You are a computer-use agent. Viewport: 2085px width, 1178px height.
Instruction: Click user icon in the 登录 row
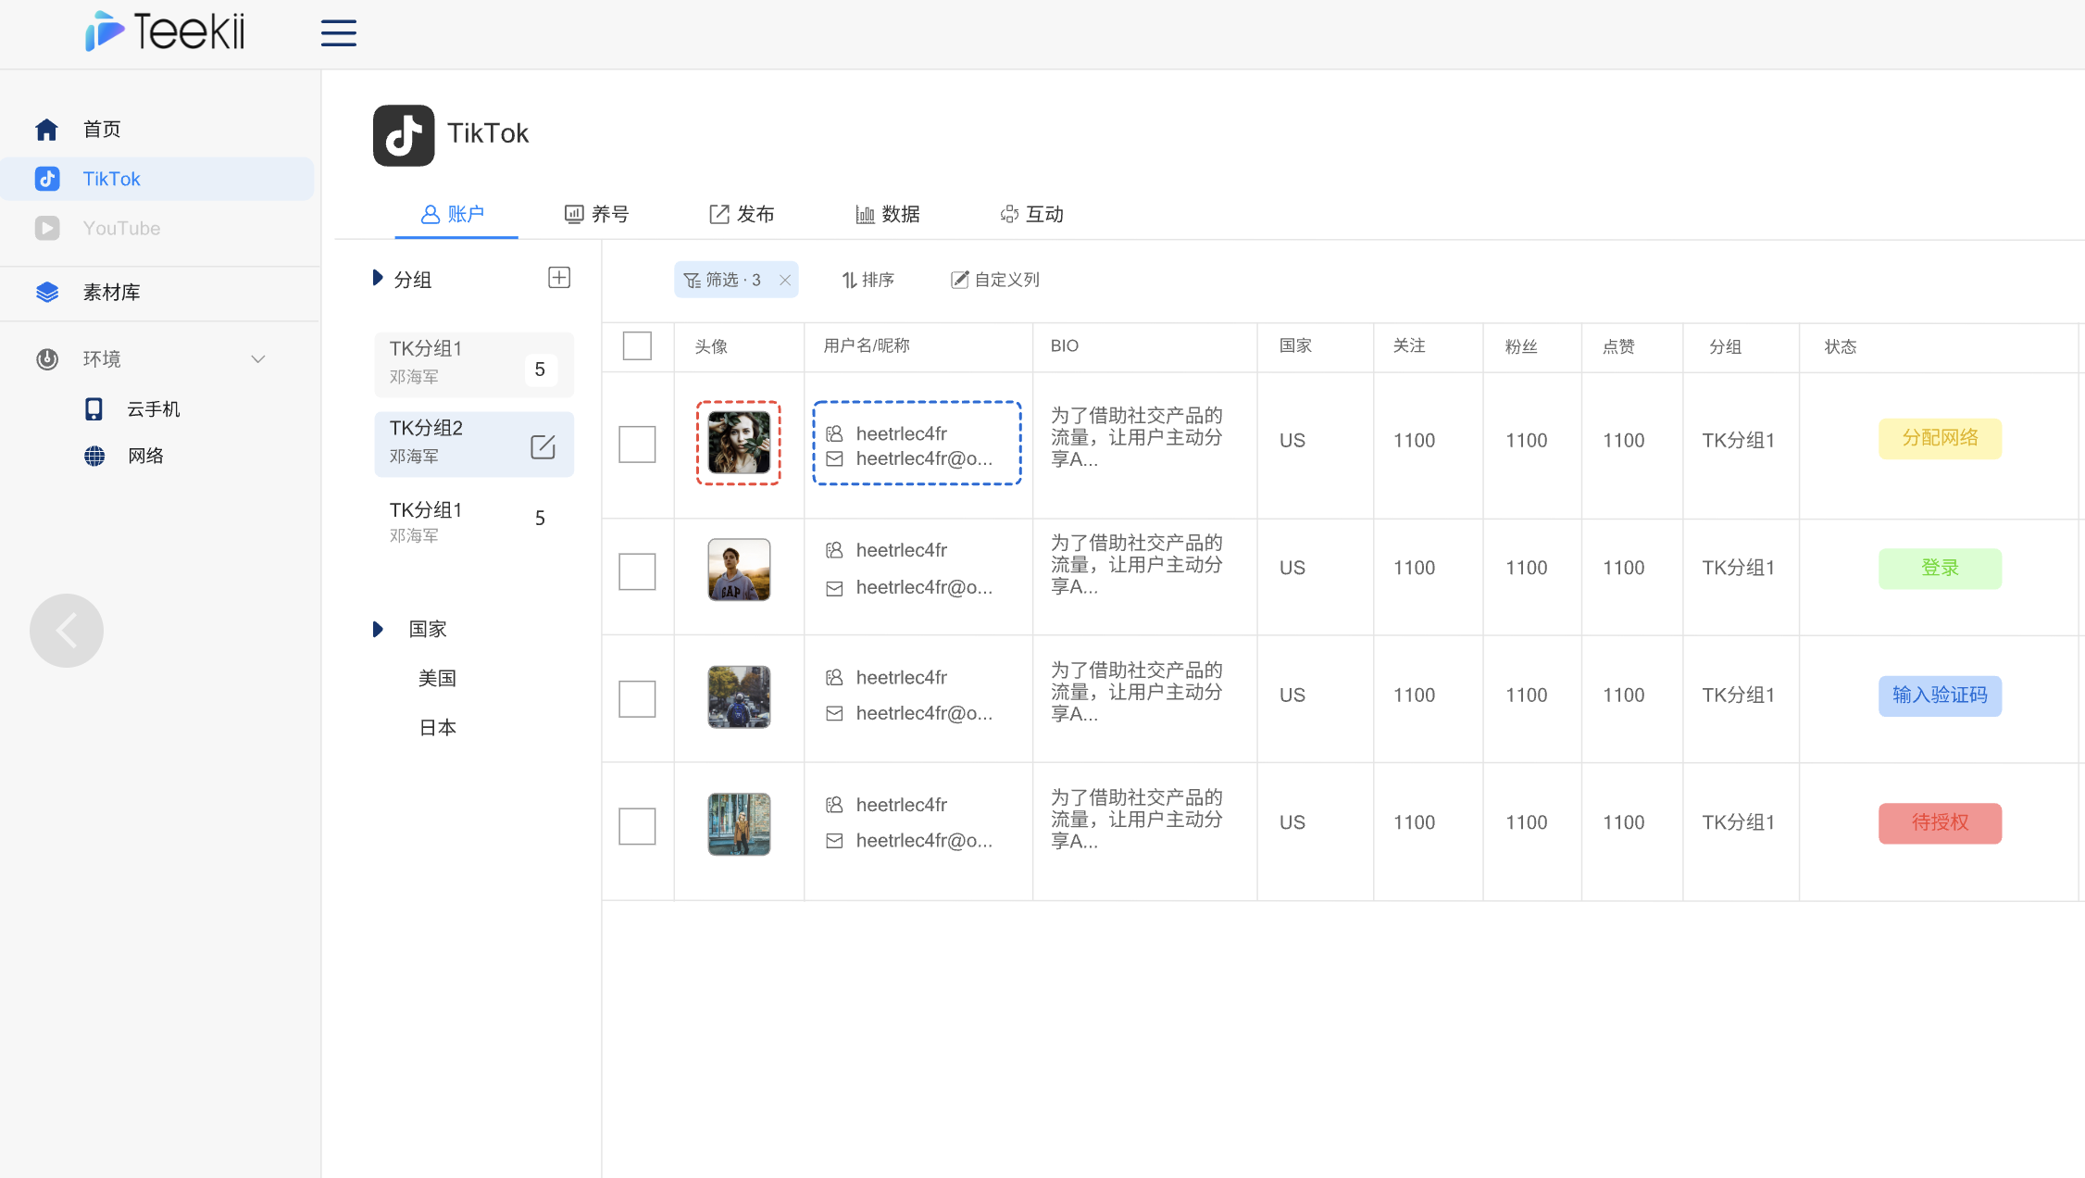tap(834, 550)
